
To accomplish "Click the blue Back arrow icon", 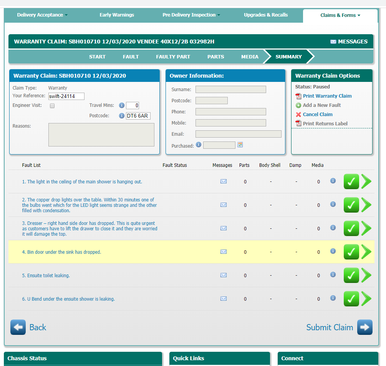I will (x=18, y=327).
